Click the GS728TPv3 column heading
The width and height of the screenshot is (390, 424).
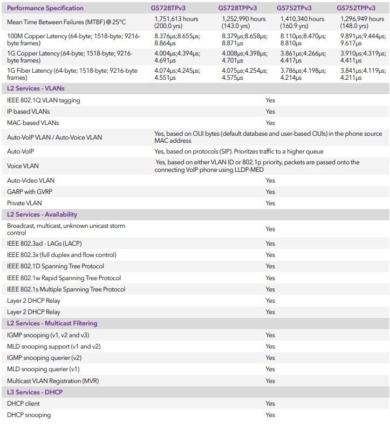tap(168, 8)
